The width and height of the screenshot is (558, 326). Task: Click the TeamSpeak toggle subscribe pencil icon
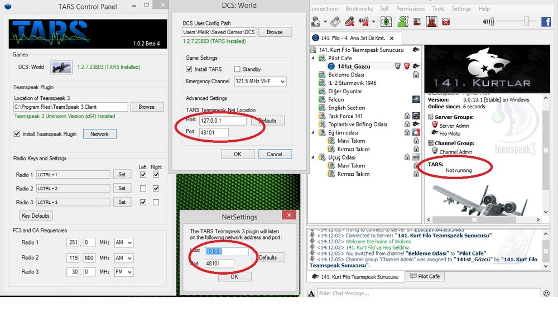(335, 22)
